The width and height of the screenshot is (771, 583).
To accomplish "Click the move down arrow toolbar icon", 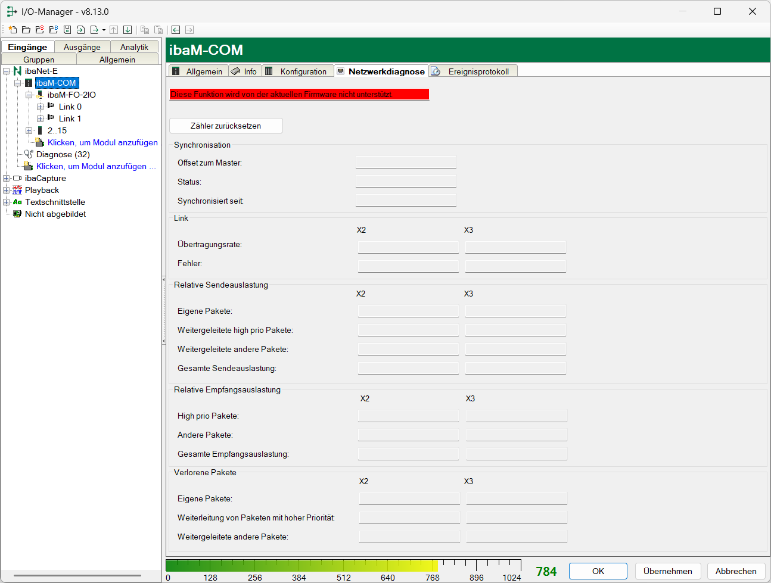I will click(128, 30).
